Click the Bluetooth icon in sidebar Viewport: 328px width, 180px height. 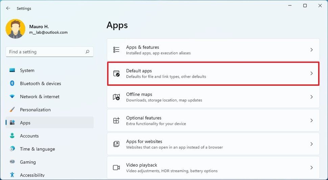12,83
